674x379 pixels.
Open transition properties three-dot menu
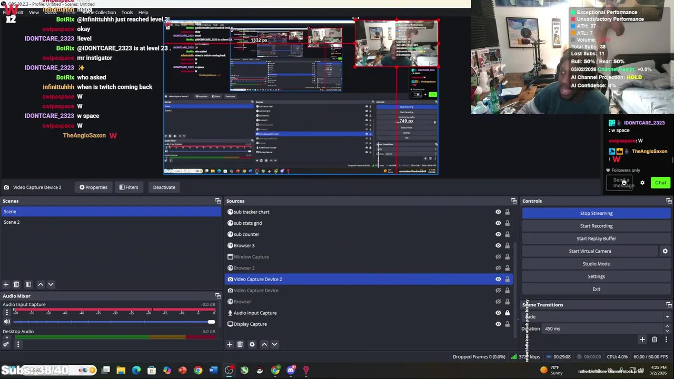tap(666, 340)
